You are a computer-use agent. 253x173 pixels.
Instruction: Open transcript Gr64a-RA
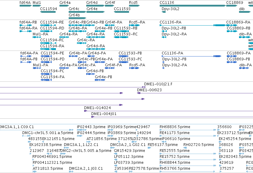pos(69,34)
